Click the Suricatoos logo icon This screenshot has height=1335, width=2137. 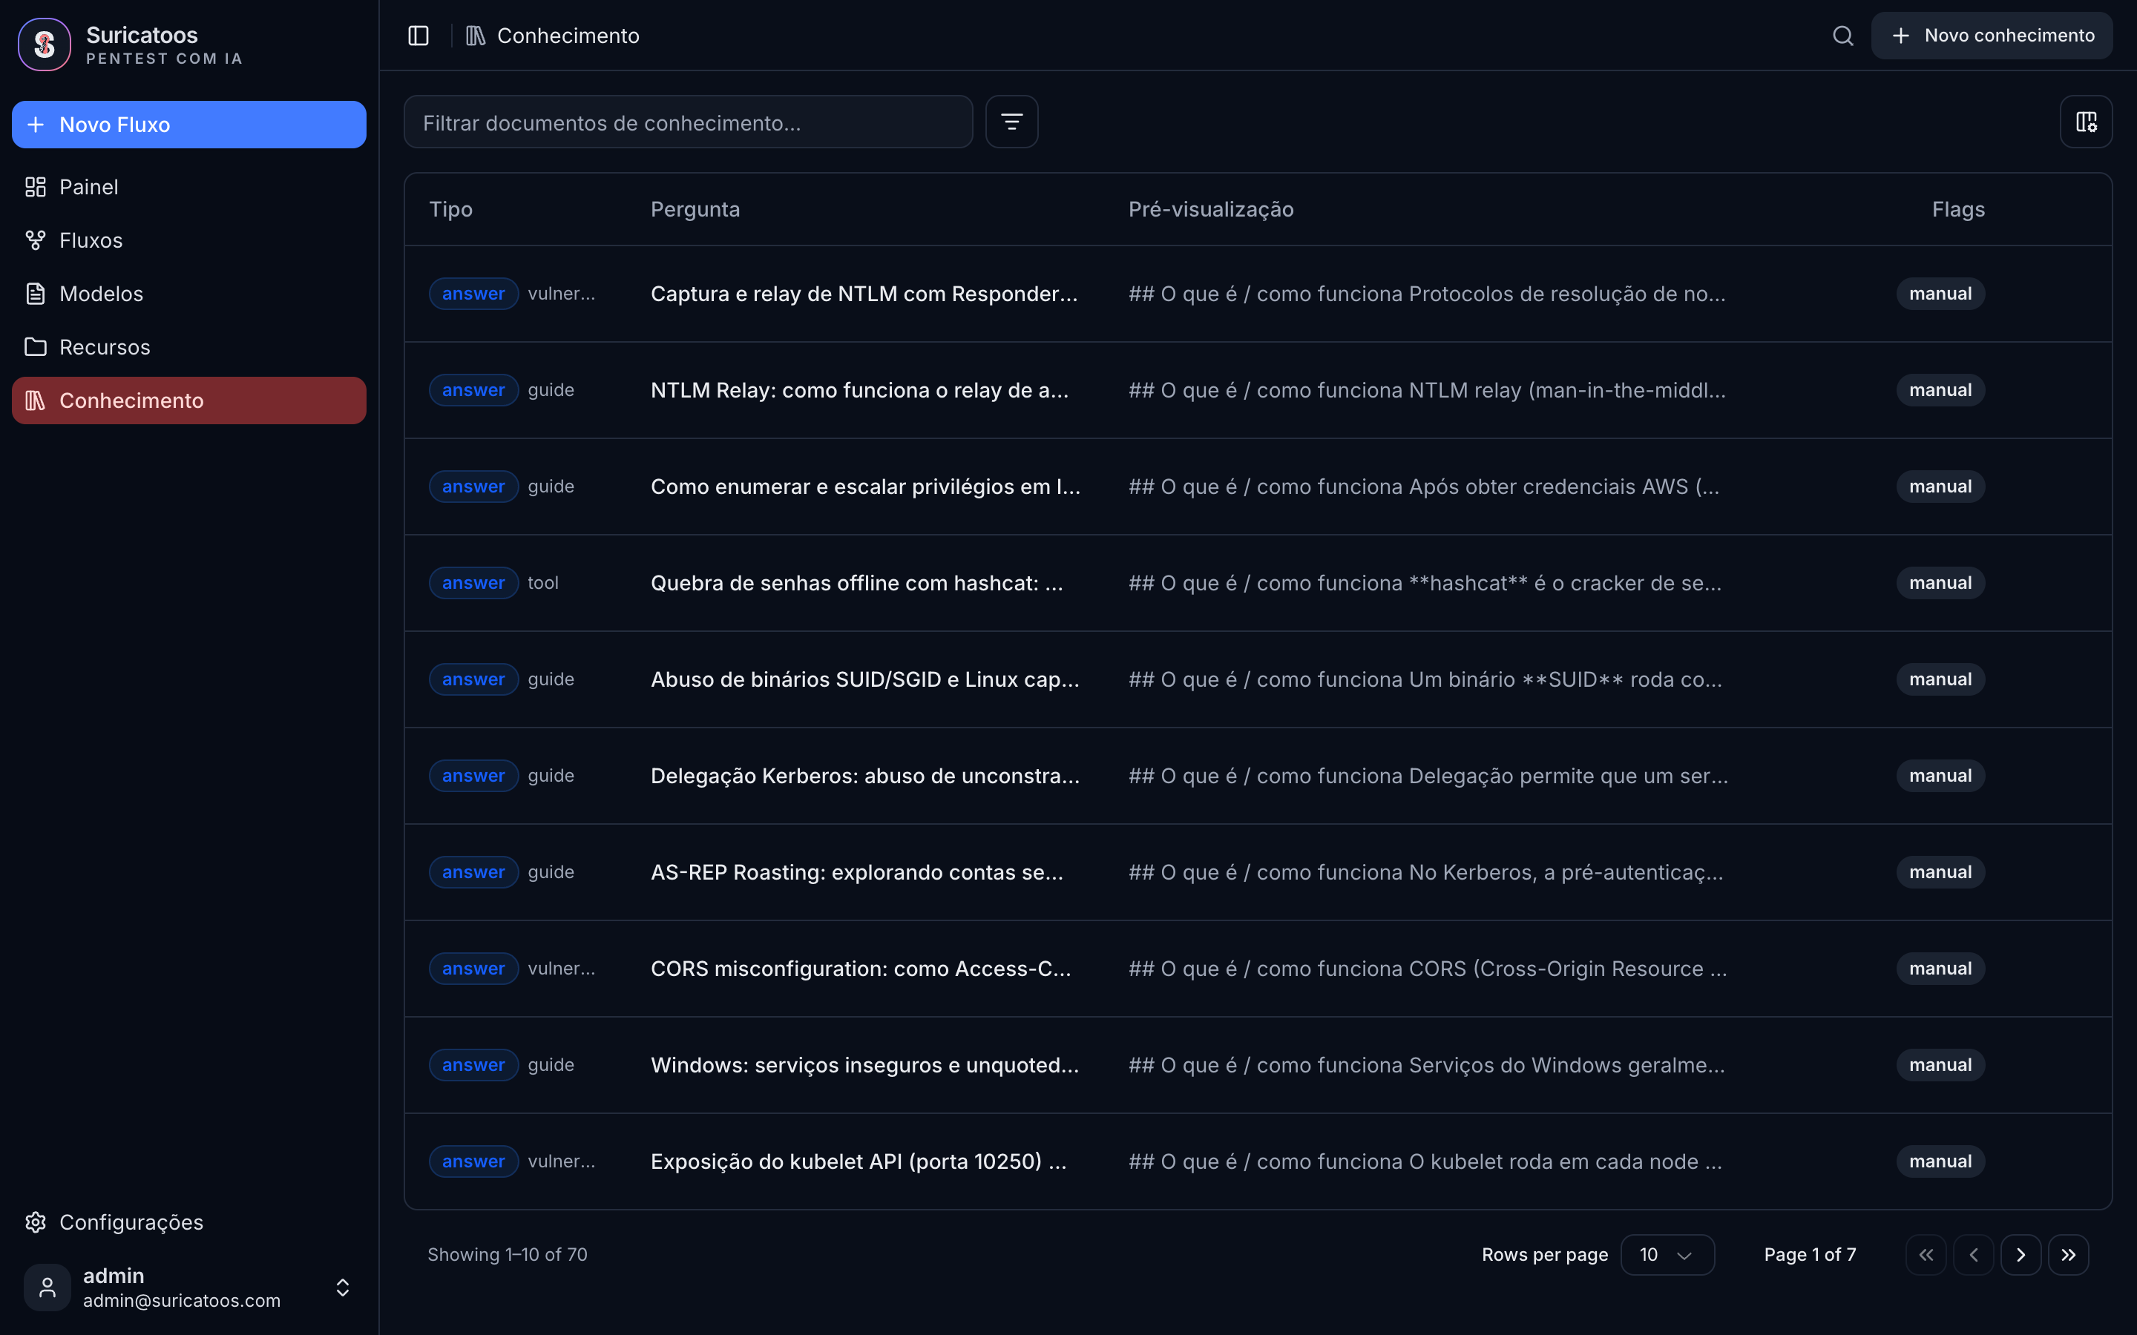[45, 44]
